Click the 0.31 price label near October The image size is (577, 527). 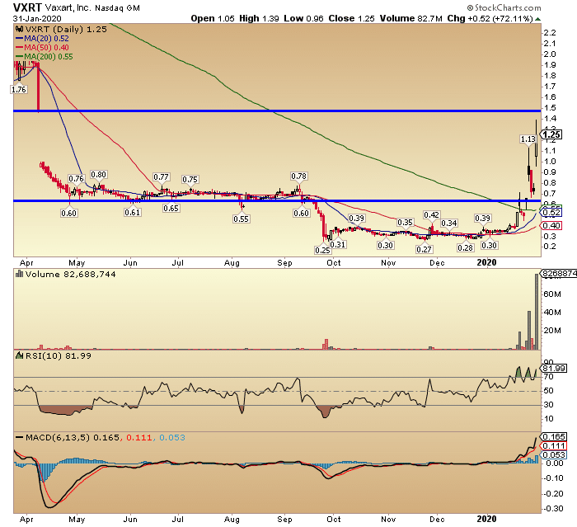tap(337, 245)
